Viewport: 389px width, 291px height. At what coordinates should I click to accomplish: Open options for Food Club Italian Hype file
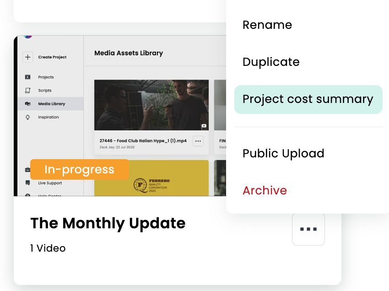[198, 141]
